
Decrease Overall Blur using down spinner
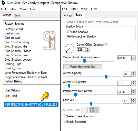tap(133, 84)
